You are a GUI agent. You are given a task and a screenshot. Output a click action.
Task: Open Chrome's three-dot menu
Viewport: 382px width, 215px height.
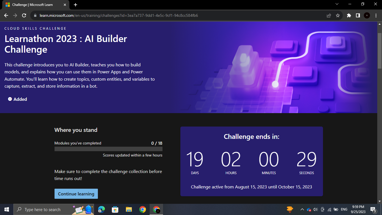coord(376,15)
